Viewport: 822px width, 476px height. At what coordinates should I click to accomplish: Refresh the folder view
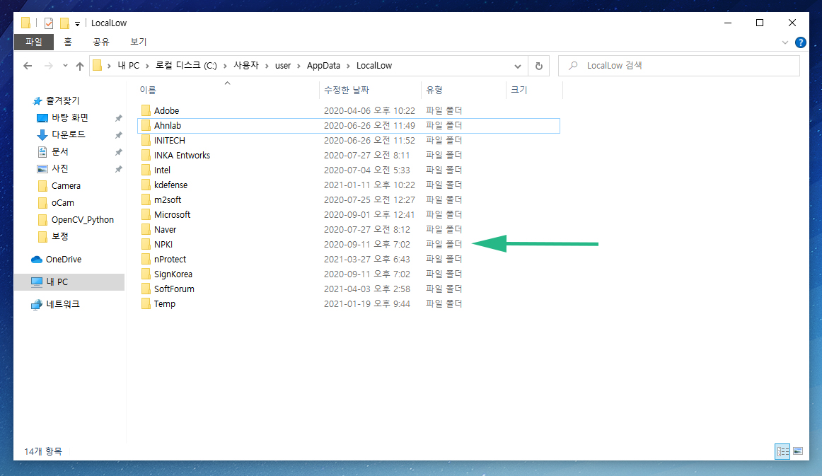pos(539,66)
